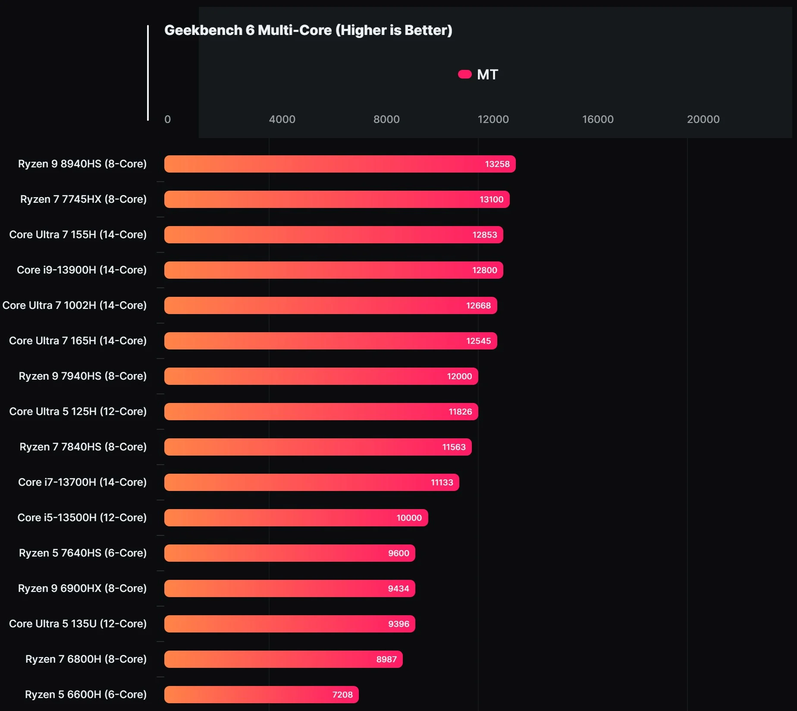Image resolution: width=797 pixels, height=711 pixels.
Task: Select the Ryzen 7 7840HS bar
Action: (x=318, y=447)
